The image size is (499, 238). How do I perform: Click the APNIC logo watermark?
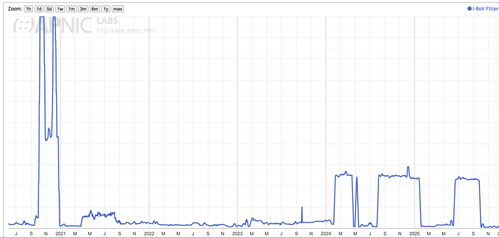(x=52, y=25)
